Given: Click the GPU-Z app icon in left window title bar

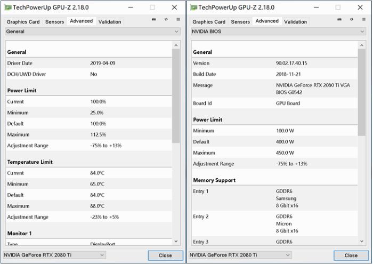Looking at the screenshot, I should point(8,7).
